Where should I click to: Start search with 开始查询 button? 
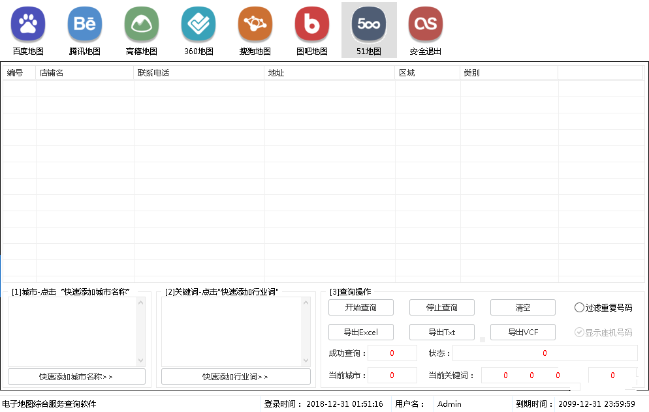click(x=361, y=308)
